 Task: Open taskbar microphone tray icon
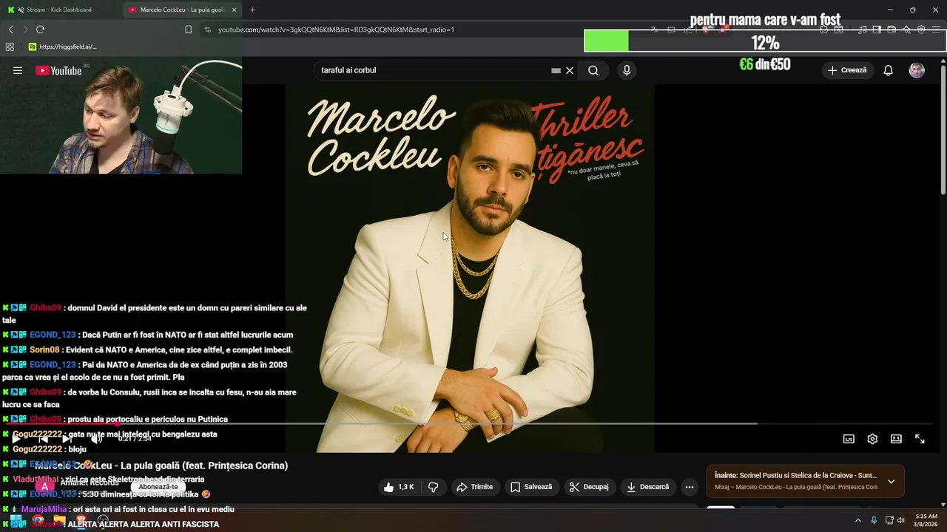point(874,520)
